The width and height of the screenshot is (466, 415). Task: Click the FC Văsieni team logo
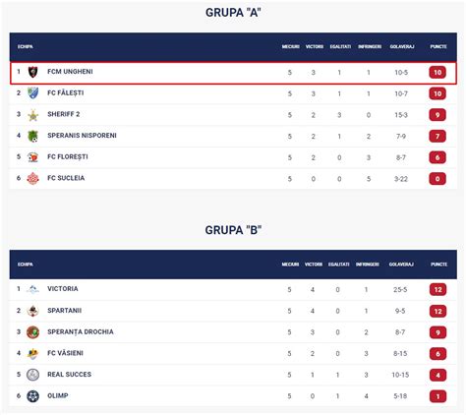[x=32, y=353]
